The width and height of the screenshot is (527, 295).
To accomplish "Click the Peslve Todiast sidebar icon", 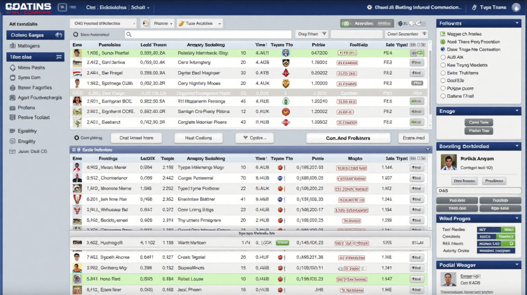I will pos(12,118).
